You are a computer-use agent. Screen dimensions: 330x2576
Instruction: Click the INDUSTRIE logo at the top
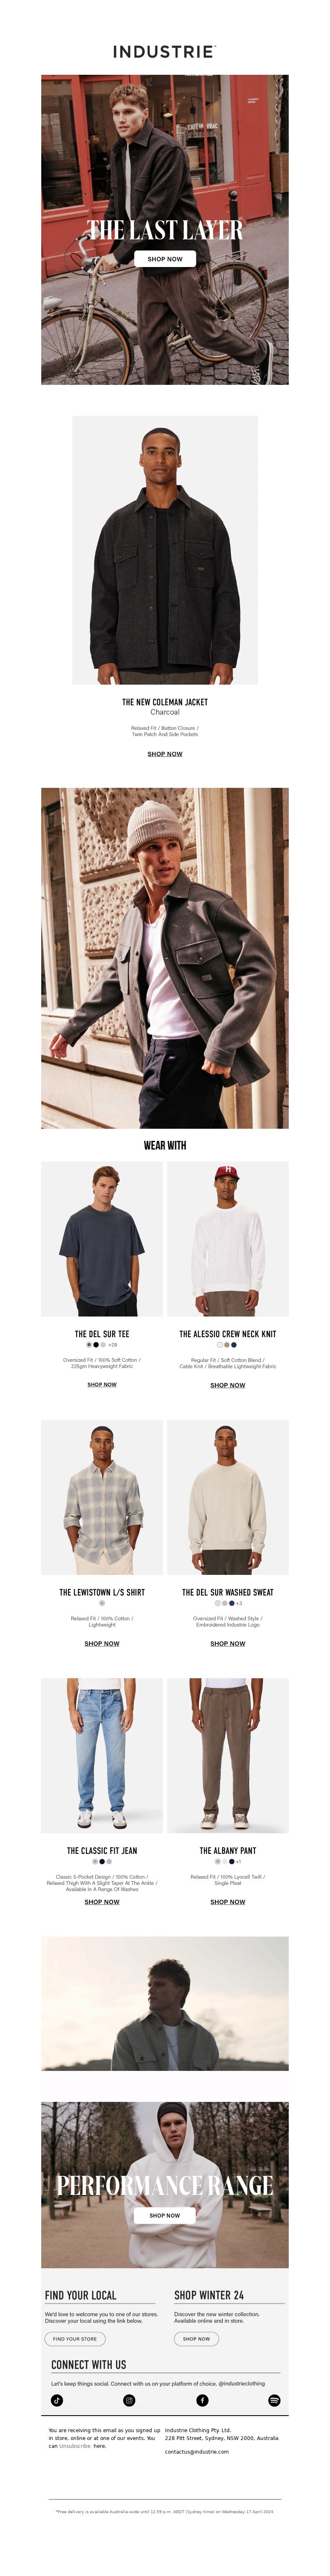pyautogui.click(x=165, y=51)
